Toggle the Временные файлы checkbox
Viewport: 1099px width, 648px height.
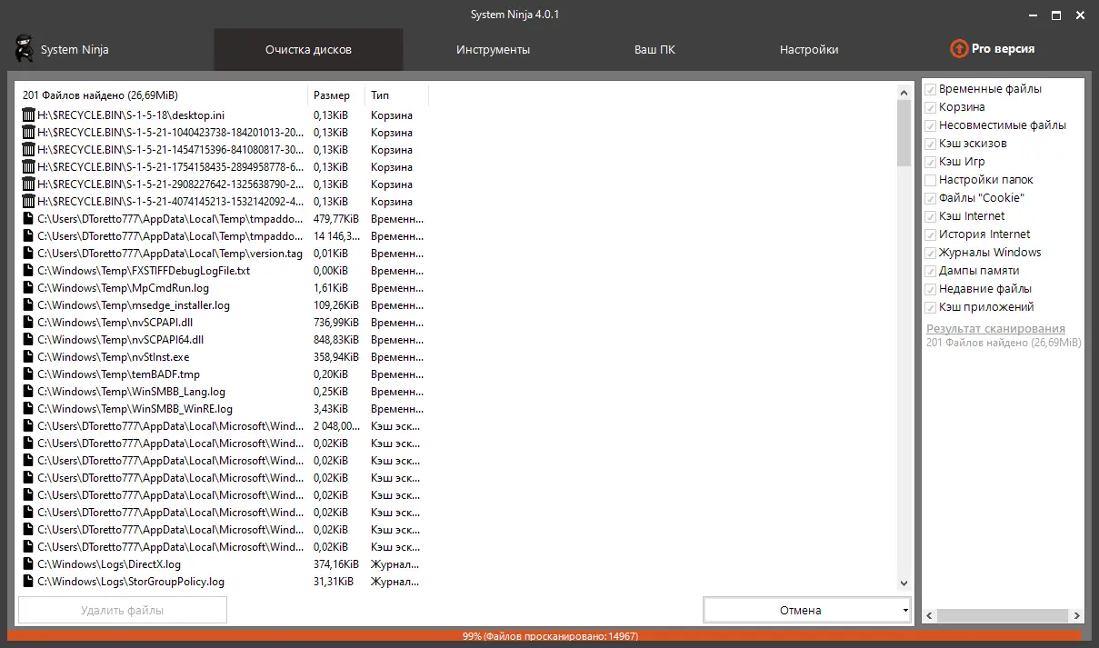[x=931, y=89]
